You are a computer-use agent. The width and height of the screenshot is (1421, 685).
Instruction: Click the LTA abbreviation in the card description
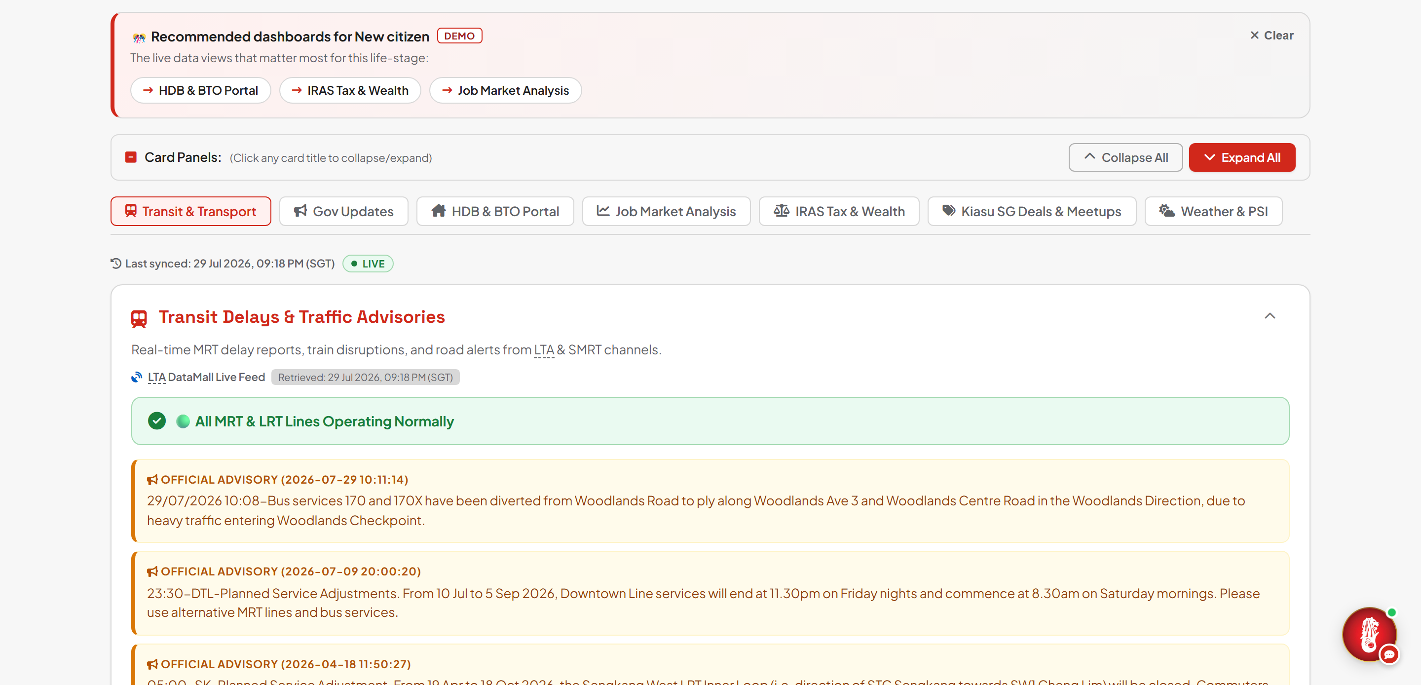click(x=544, y=349)
